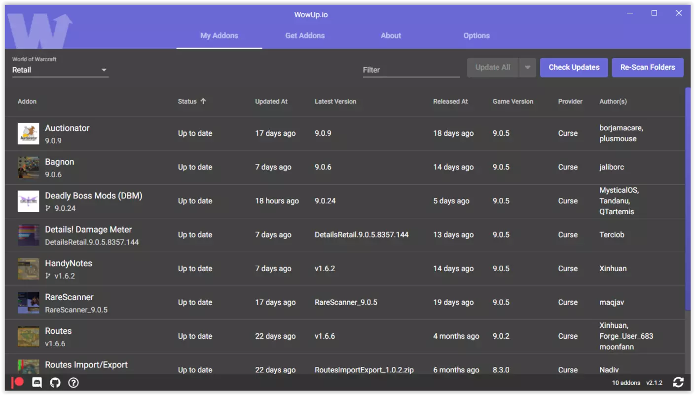Select the RareScanner addon name
The height and width of the screenshot is (395, 695).
point(69,297)
